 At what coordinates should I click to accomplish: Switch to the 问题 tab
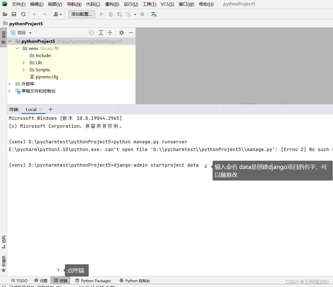(41, 280)
